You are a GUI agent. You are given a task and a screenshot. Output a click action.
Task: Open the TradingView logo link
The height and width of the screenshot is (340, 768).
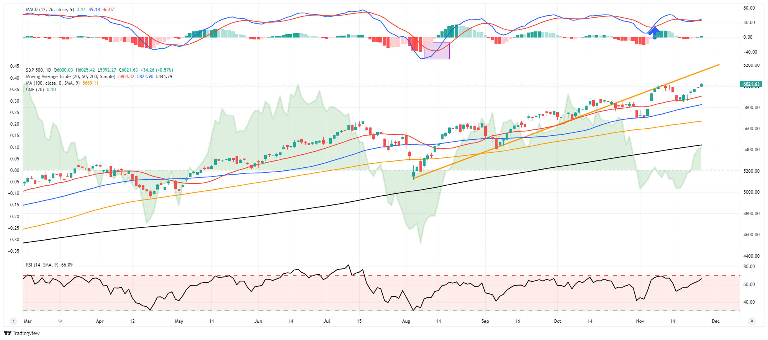coord(22,333)
